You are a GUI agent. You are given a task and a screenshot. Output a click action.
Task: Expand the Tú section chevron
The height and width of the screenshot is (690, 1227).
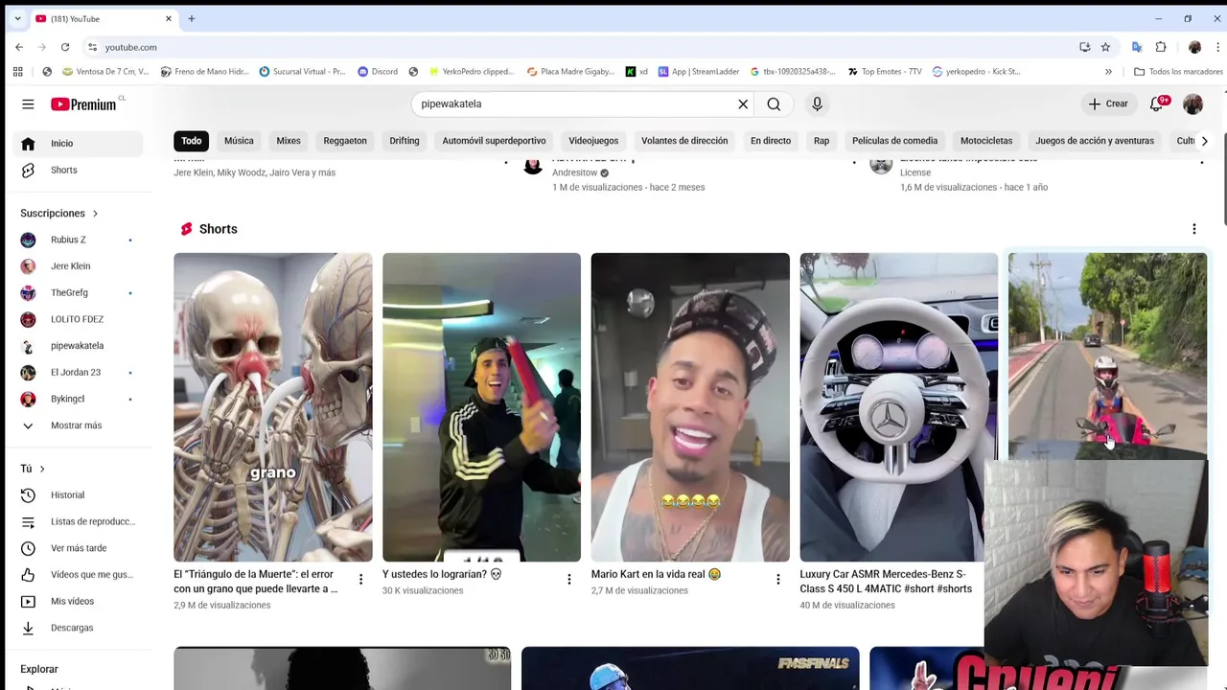click(x=42, y=469)
